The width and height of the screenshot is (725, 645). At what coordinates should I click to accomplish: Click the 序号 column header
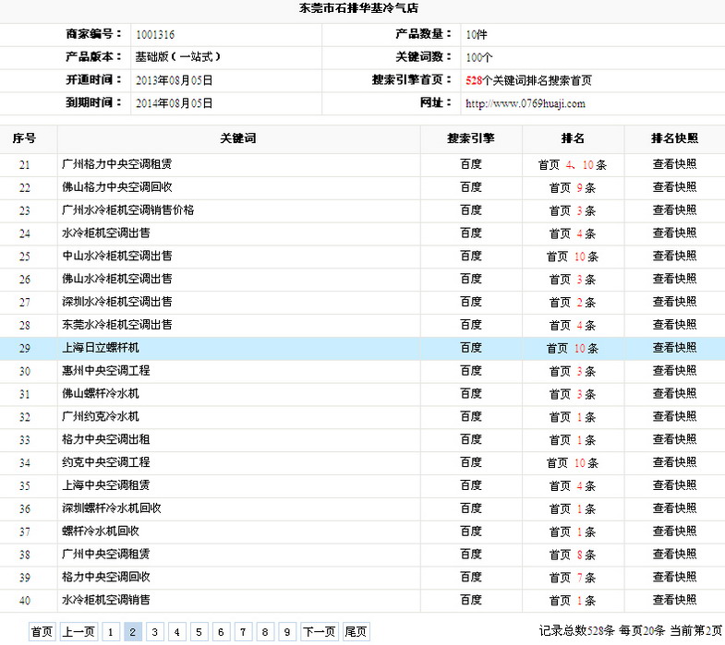click(x=24, y=138)
